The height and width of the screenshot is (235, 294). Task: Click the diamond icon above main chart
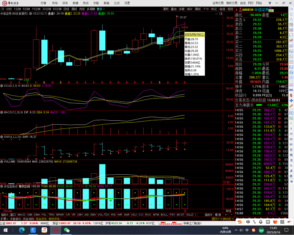[x=216, y=14]
